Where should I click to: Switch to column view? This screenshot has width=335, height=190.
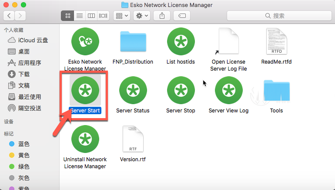(x=91, y=16)
